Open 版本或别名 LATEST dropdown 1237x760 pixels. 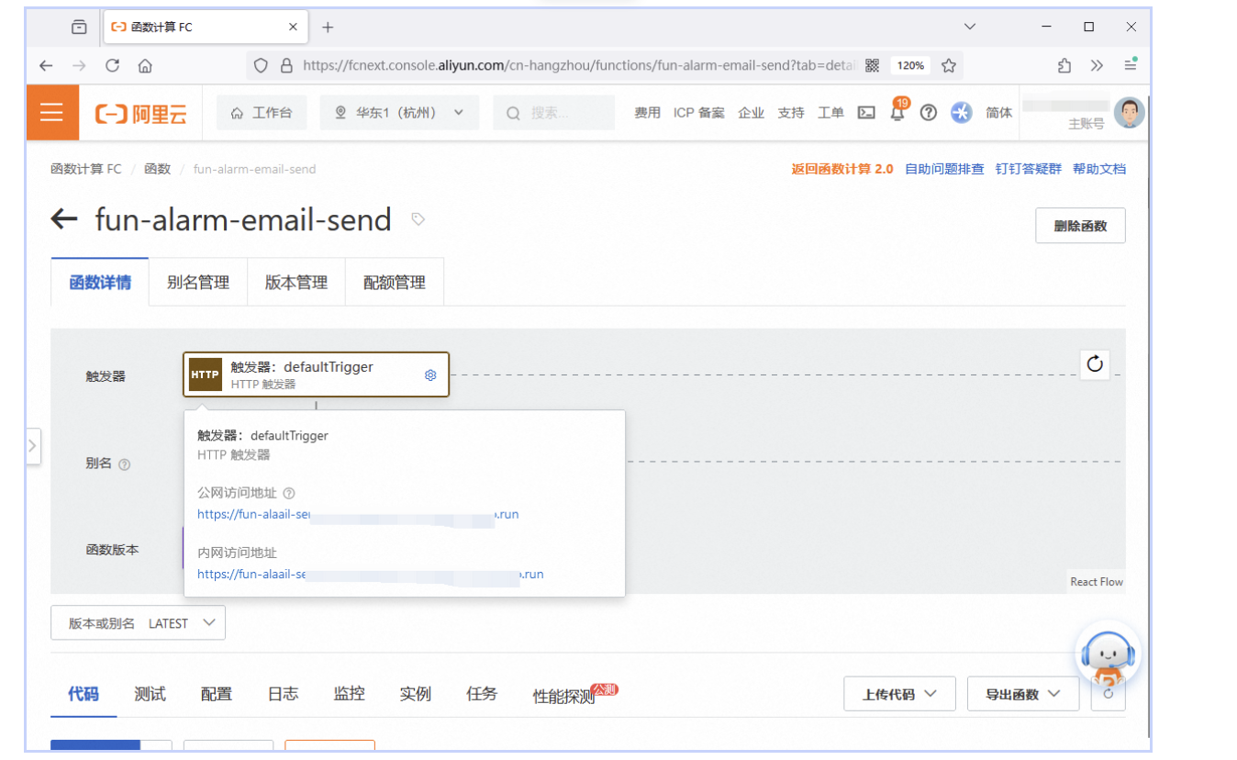tap(138, 623)
